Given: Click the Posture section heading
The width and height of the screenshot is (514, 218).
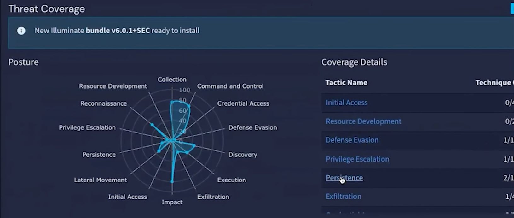Looking at the screenshot, I should pyautogui.click(x=23, y=62).
